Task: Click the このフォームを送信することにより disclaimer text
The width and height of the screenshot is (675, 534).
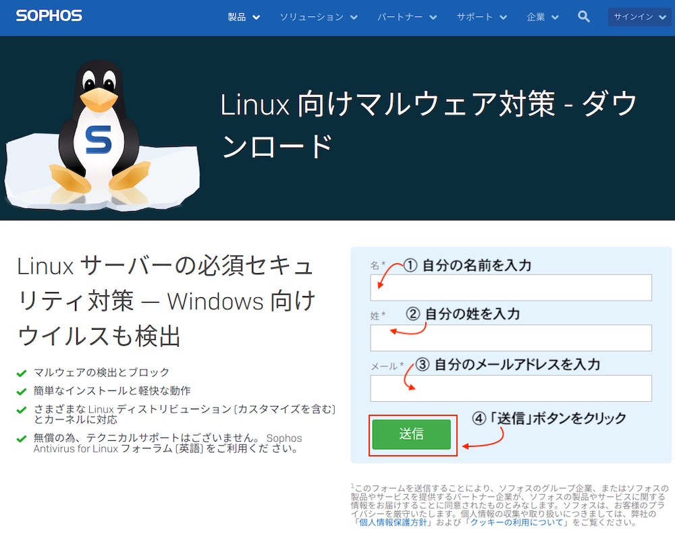Action: [x=510, y=505]
